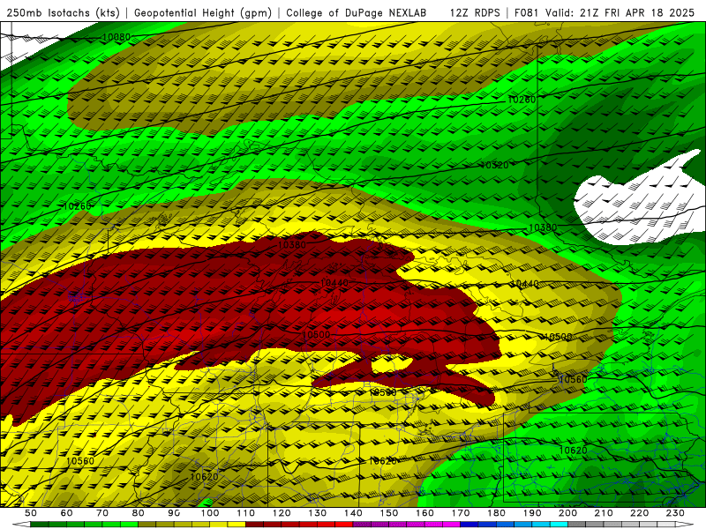Click the 10320 height contour label

pos(494,165)
